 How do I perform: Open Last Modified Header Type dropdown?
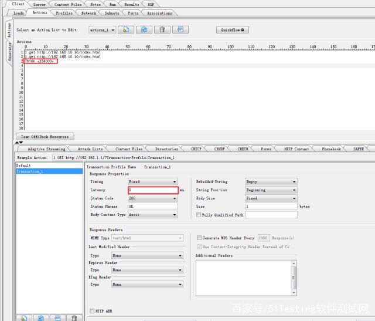coord(147,256)
